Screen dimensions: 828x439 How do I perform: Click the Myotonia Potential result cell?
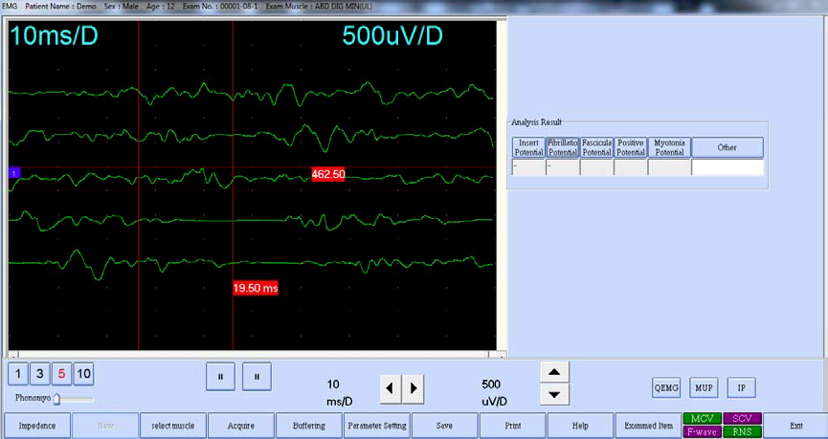click(x=669, y=166)
